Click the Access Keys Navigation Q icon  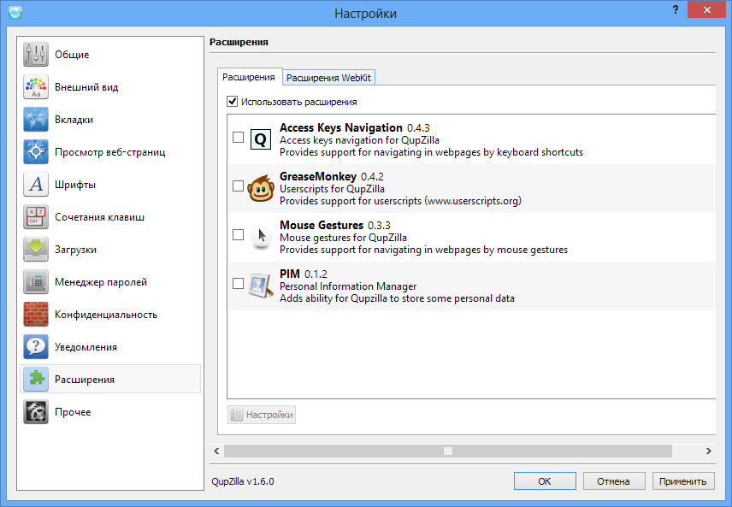tap(261, 139)
